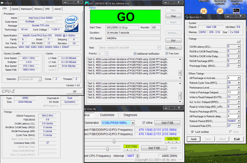Click the lower FSB slider thumb in SetFSB
Viewport: 247px width, 163px height.
pyautogui.click(x=107, y=149)
